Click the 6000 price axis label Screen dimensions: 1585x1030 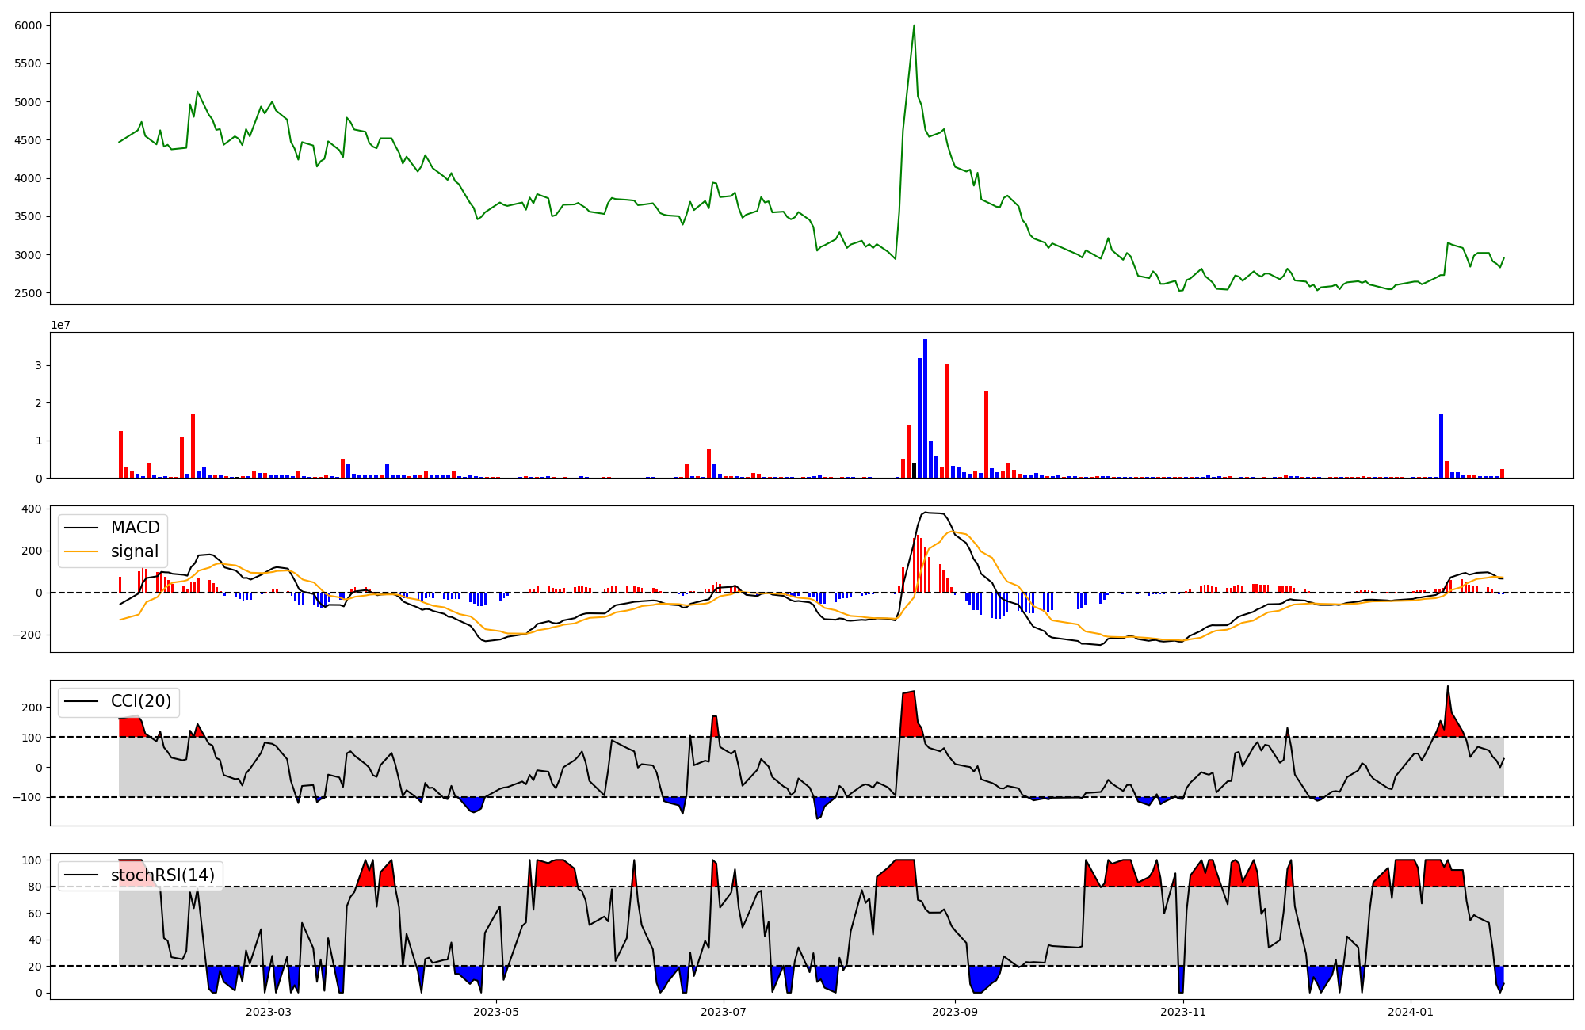[28, 26]
